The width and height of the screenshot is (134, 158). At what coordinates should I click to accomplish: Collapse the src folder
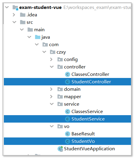pyautogui.click(x=14, y=22)
